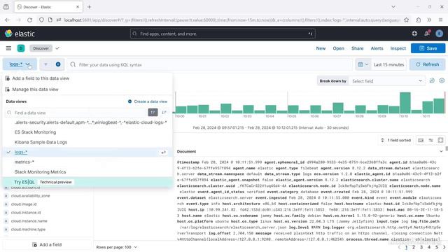Toggle the wildcard pattern button in data view search
448x252 pixels.
coord(153,113)
